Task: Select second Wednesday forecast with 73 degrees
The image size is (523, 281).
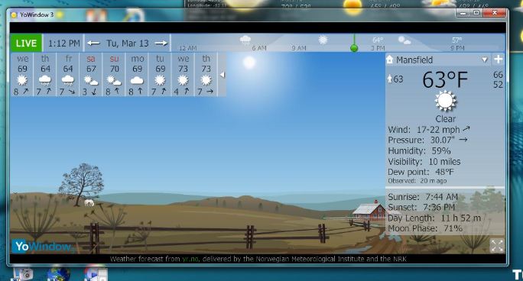Action: pos(183,75)
